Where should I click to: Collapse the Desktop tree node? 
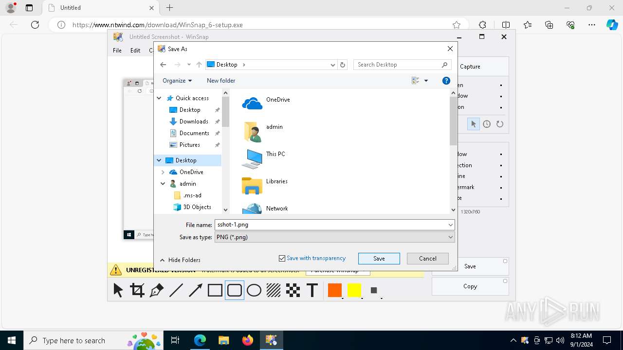tap(159, 160)
